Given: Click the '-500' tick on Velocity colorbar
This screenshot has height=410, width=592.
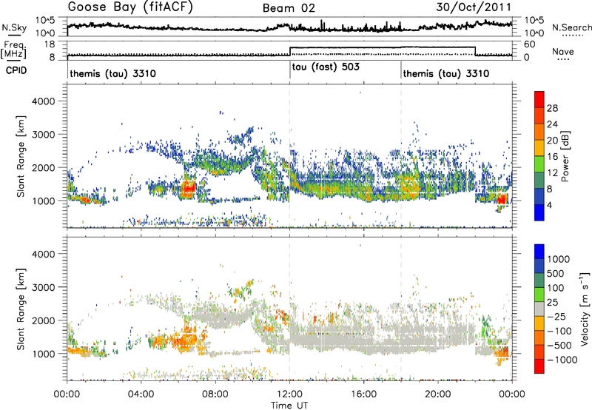Looking at the screenshot, I should [559, 346].
